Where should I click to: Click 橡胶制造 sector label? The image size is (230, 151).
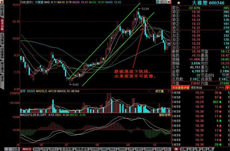point(196,88)
